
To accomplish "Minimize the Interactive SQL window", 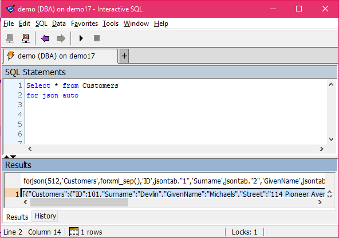I will 273,9.
